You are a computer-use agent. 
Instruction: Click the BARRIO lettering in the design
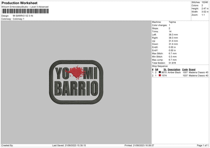(x=76, y=88)
